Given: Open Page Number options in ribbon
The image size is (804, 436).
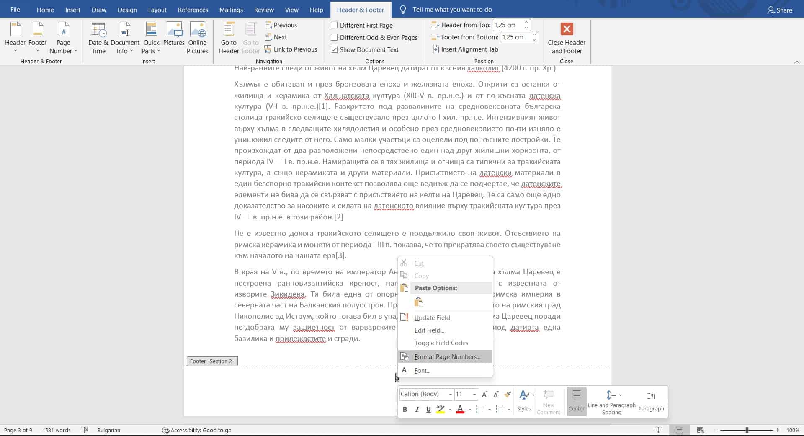Looking at the screenshot, I should pyautogui.click(x=63, y=38).
